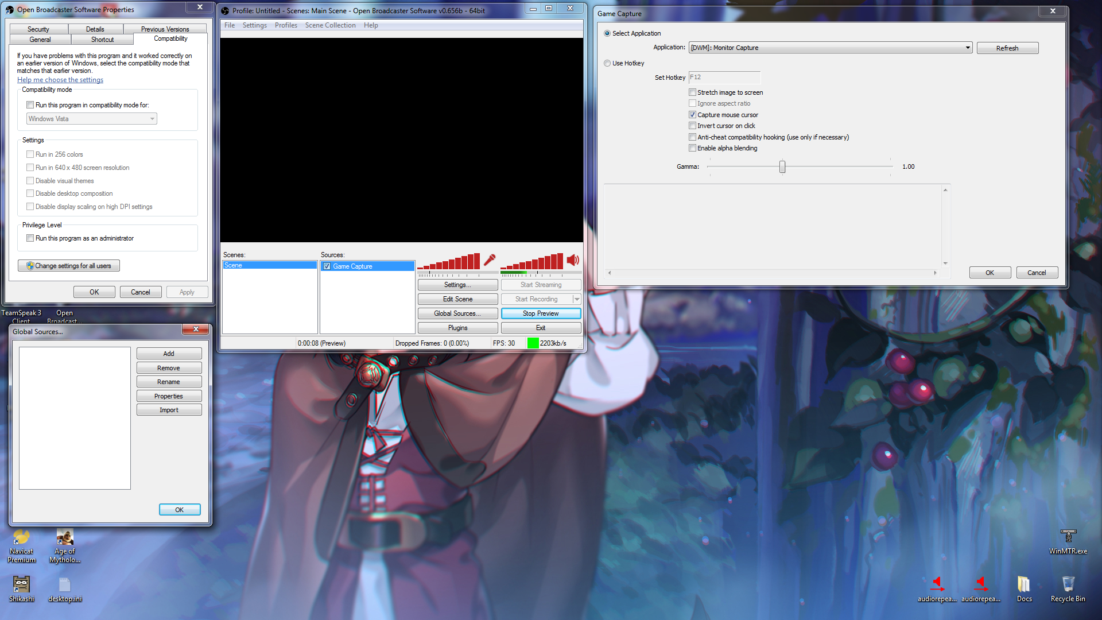Open the Application dropdown in Game Capture
The width and height of the screenshot is (1102, 620).
(830, 48)
